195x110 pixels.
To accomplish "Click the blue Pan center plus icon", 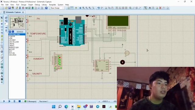I will (x=80, y=8).
